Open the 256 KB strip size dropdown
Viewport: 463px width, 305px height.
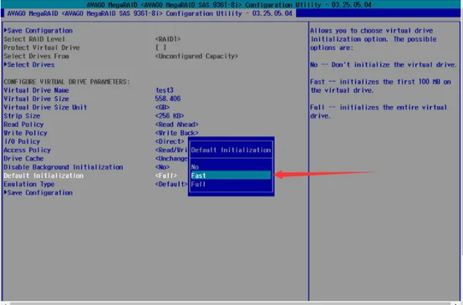click(170, 116)
